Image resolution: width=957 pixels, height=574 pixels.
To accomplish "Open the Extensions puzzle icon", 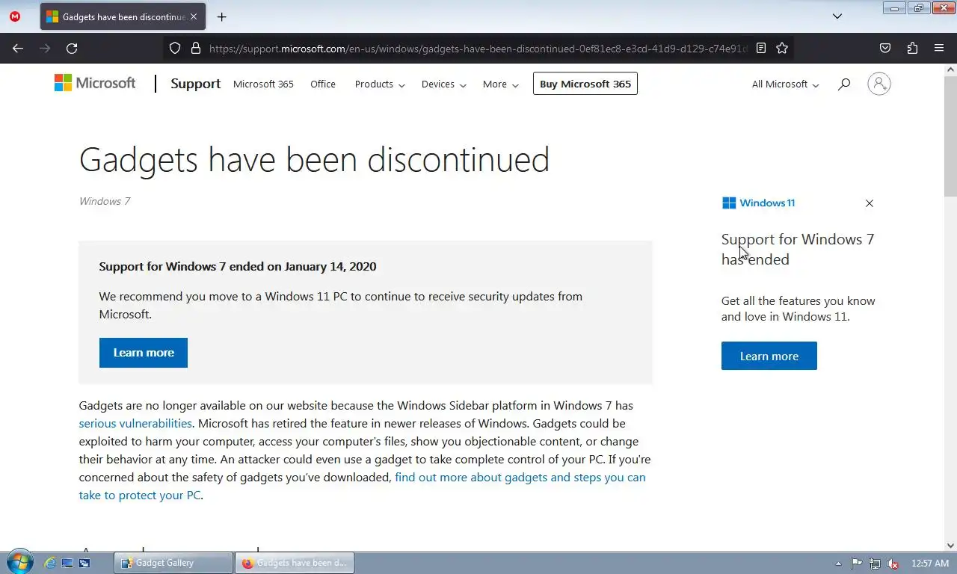I will pyautogui.click(x=912, y=48).
